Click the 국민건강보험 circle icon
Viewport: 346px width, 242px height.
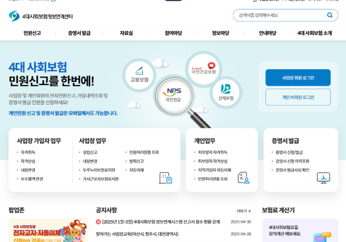pyautogui.click(x=203, y=69)
